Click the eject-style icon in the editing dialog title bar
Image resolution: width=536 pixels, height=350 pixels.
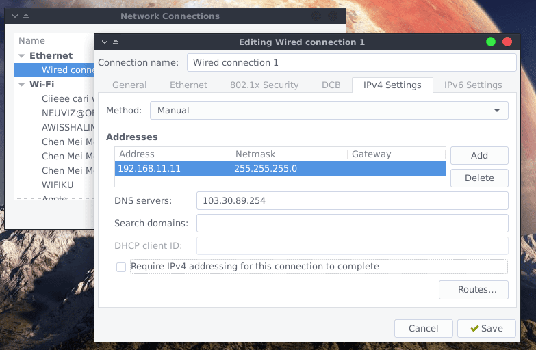tap(116, 42)
